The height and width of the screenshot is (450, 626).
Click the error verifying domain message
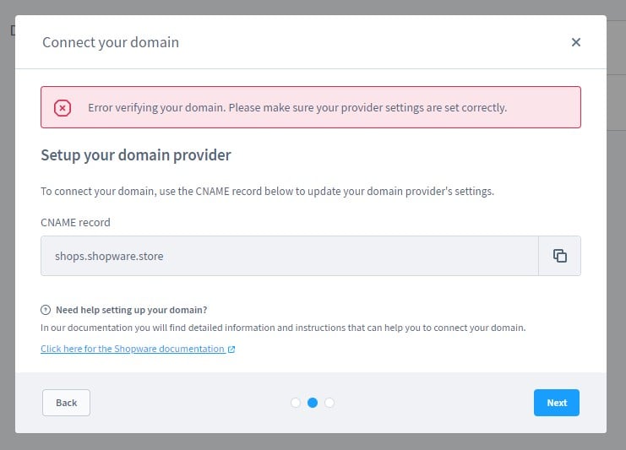pyautogui.click(x=297, y=108)
